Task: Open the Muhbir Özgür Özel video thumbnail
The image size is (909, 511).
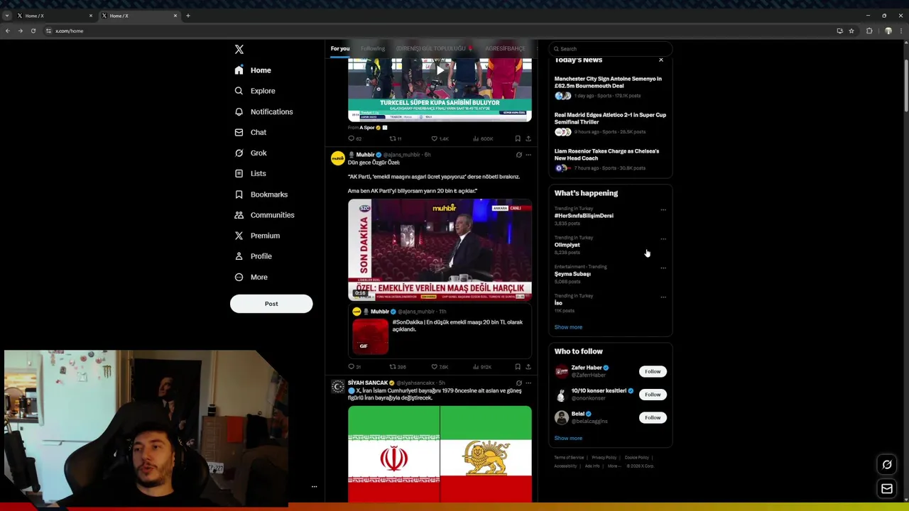Action: [440, 250]
